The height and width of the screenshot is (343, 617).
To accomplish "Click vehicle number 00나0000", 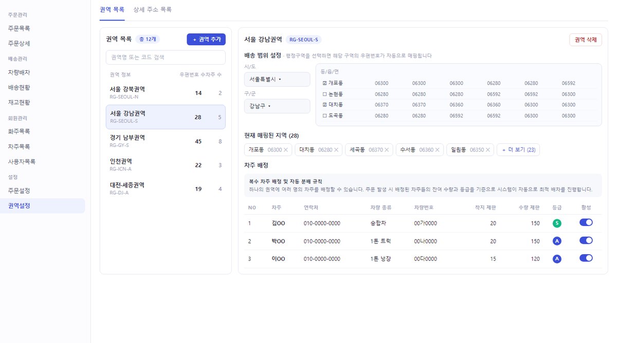I will coord(425,241).
